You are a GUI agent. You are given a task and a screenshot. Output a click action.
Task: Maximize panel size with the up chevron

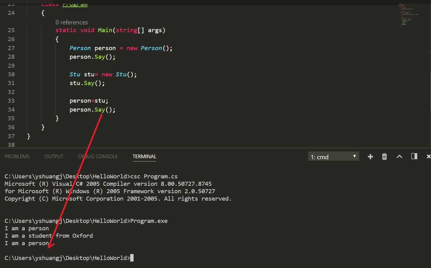pyautogui.click(x=399, y=157)
